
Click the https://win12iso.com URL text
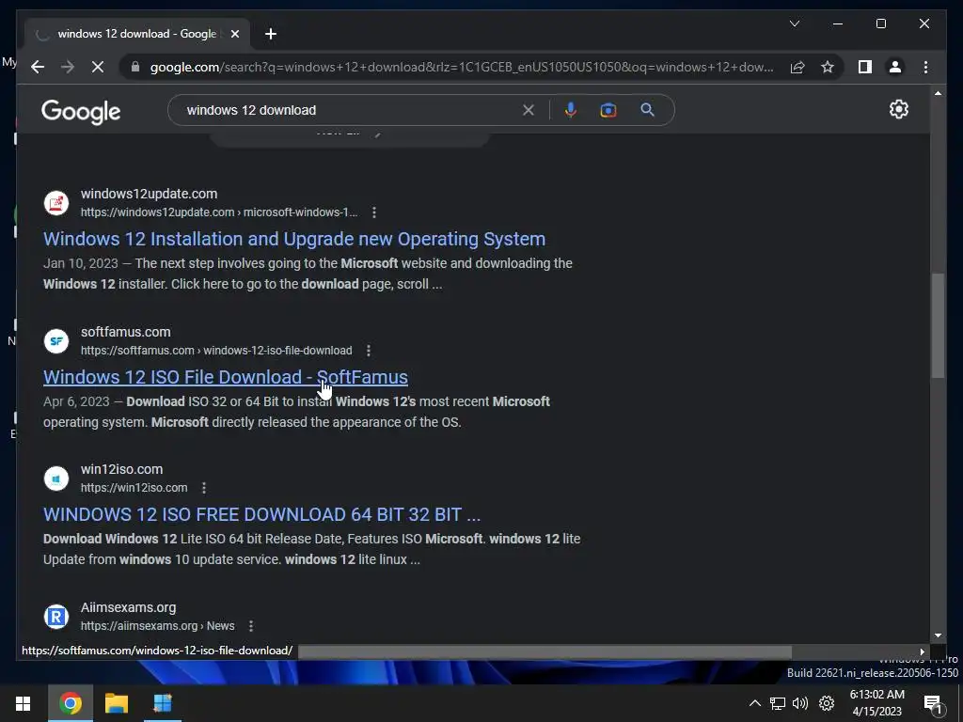tap(134, 488)
